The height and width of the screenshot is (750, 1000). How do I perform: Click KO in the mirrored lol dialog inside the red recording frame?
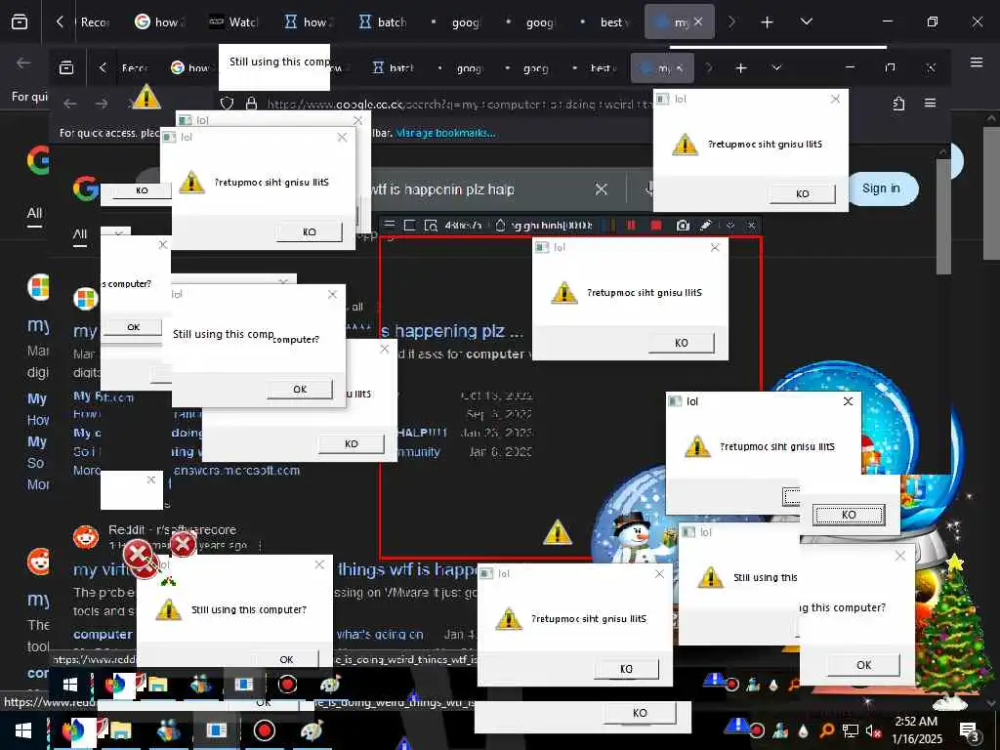pyautogui.click(x=681, y=343)
